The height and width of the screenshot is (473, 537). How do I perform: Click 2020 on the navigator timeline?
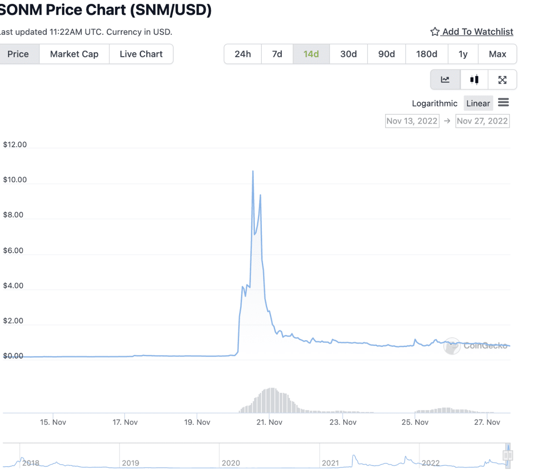pos(231,463)
